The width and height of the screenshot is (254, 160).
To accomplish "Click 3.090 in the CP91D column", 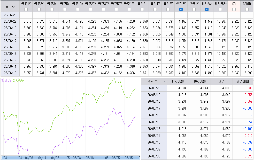I will (x=248, y=73).
